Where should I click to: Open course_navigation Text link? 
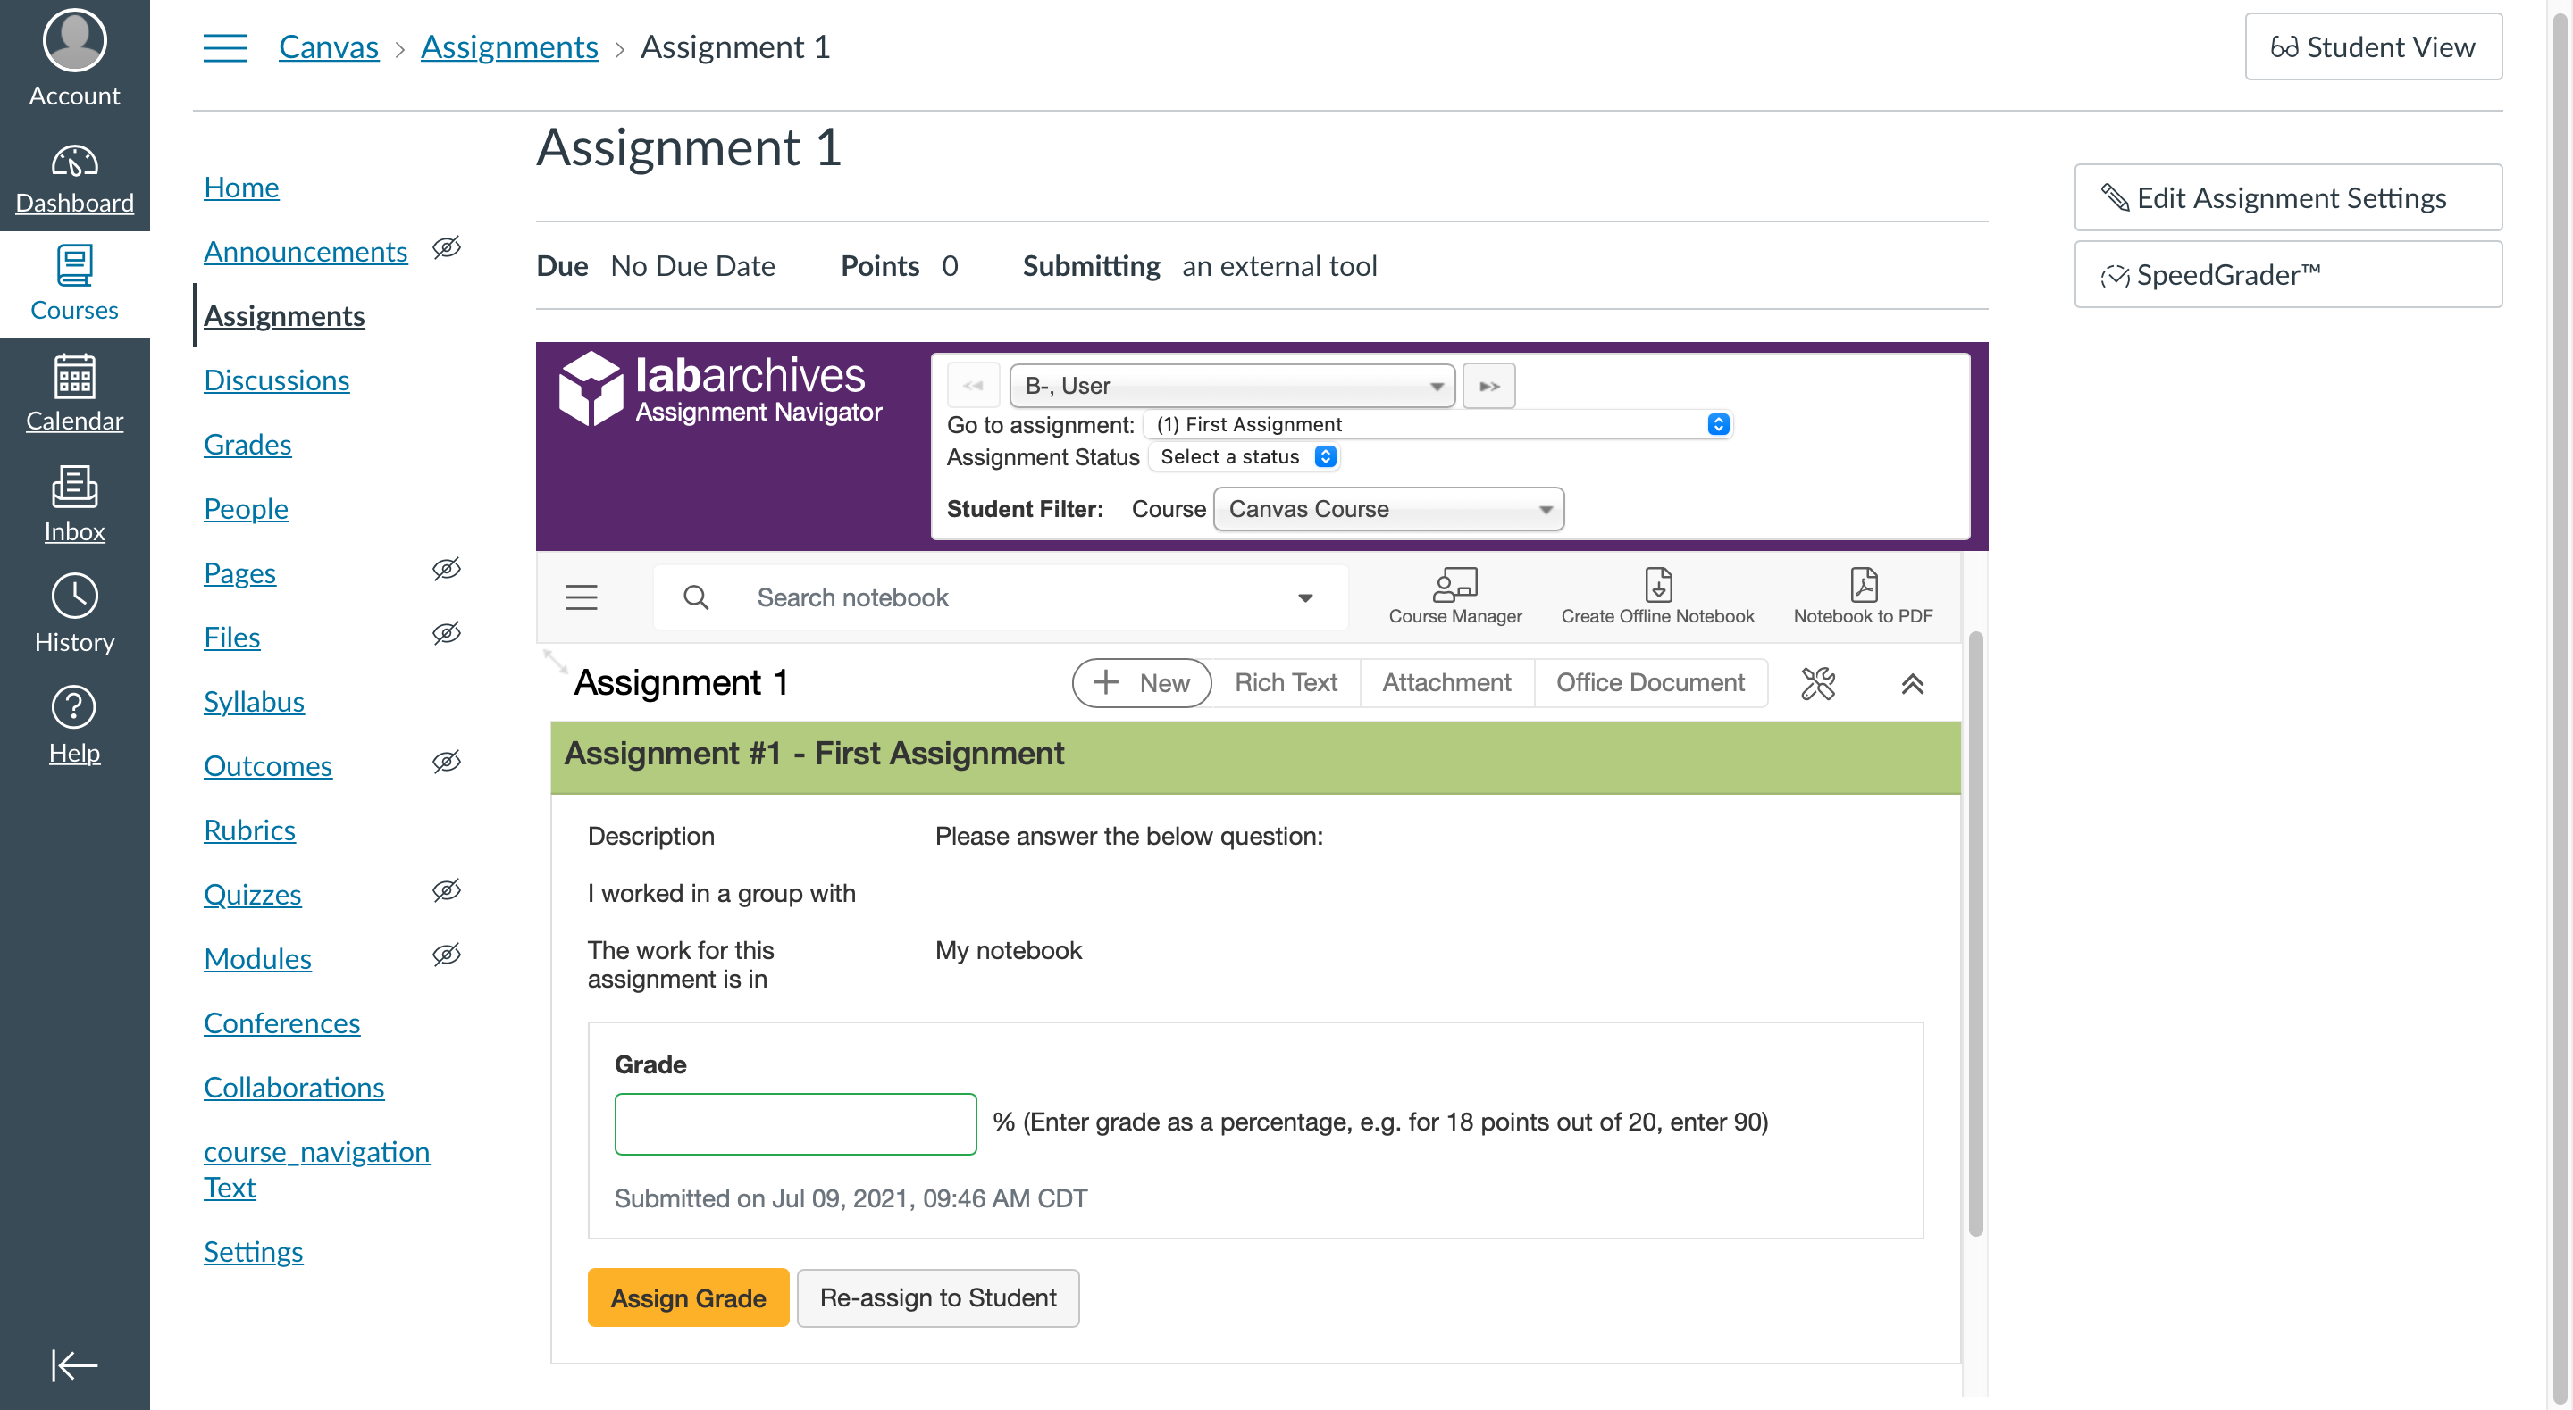[316, 1169]
